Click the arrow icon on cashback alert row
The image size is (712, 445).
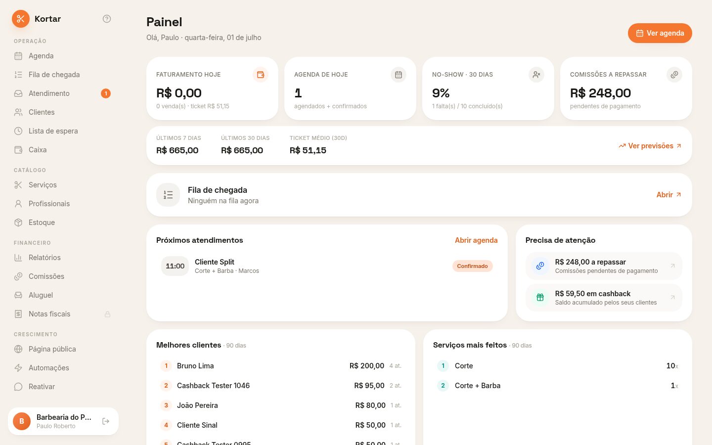672,298
